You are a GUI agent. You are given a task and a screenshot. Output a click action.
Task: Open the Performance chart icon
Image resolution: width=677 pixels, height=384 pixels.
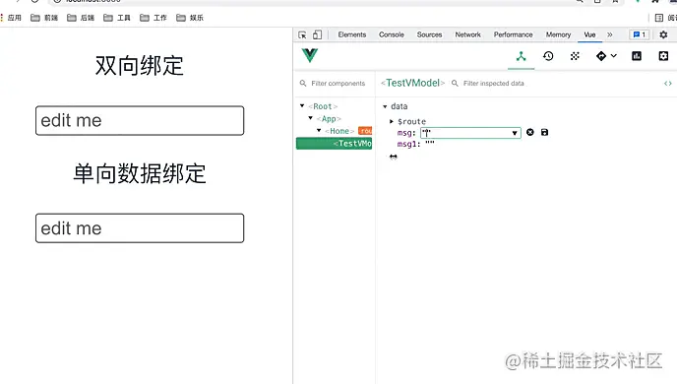coord(637,56)
